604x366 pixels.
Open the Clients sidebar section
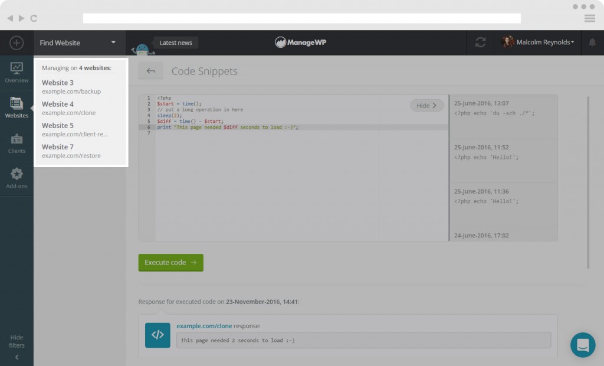pos(17,143)
